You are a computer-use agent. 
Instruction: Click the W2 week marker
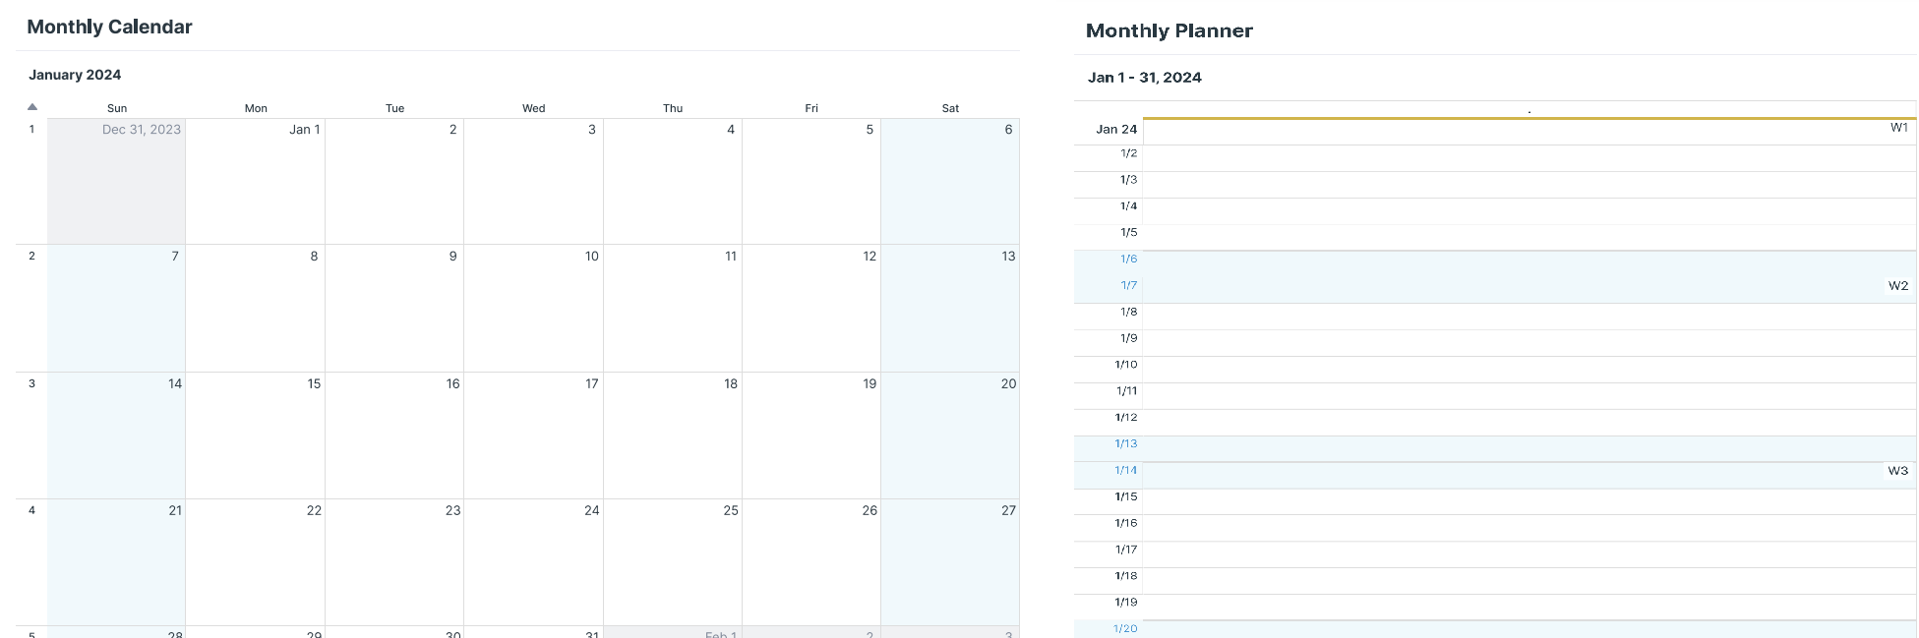(1897, 286)
